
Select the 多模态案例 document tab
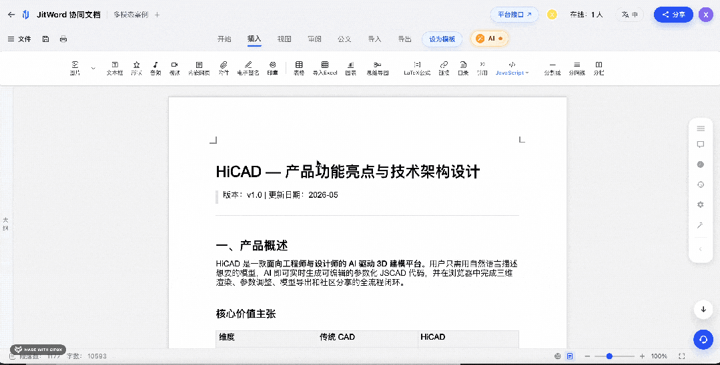pyautogui.click(x=131, y=15)
